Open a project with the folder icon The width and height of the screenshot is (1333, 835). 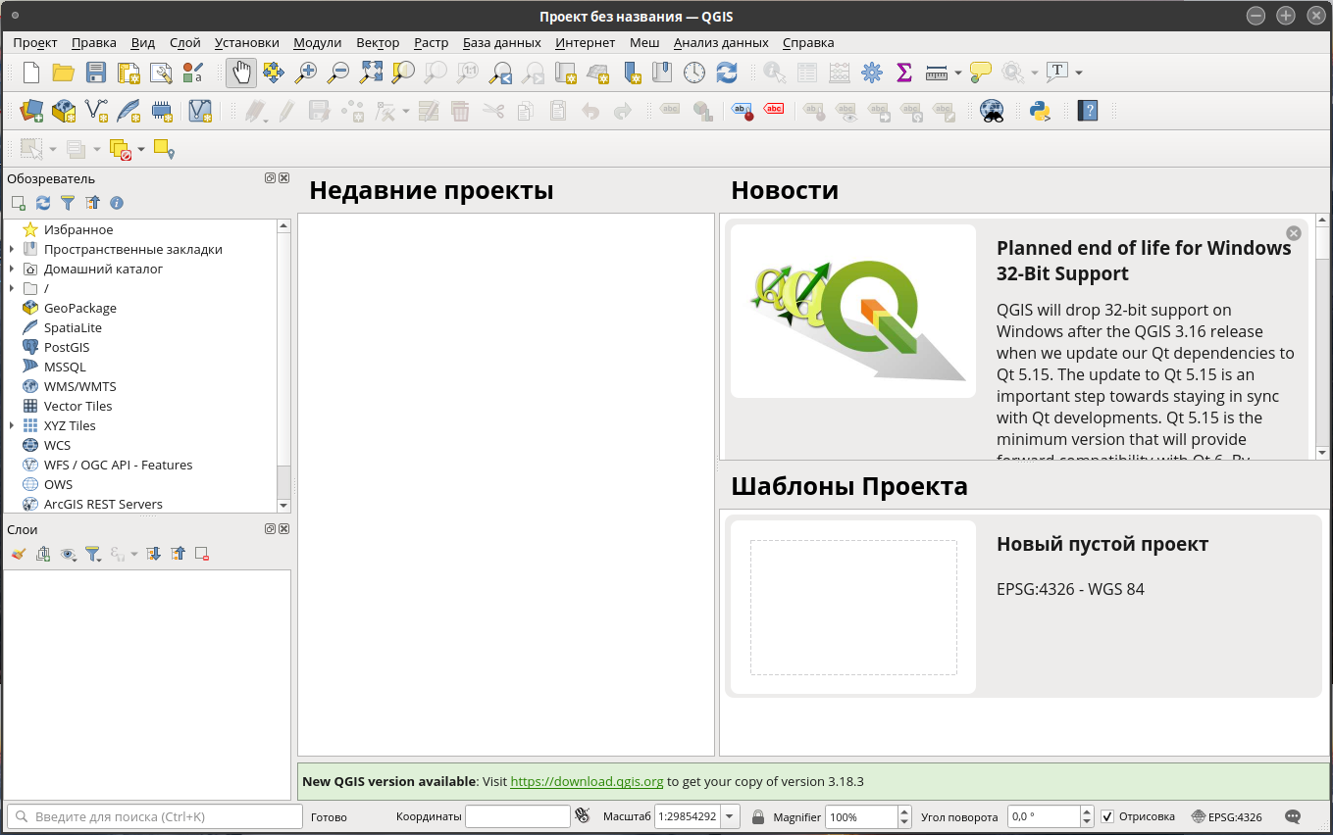(x=64, y=73)
